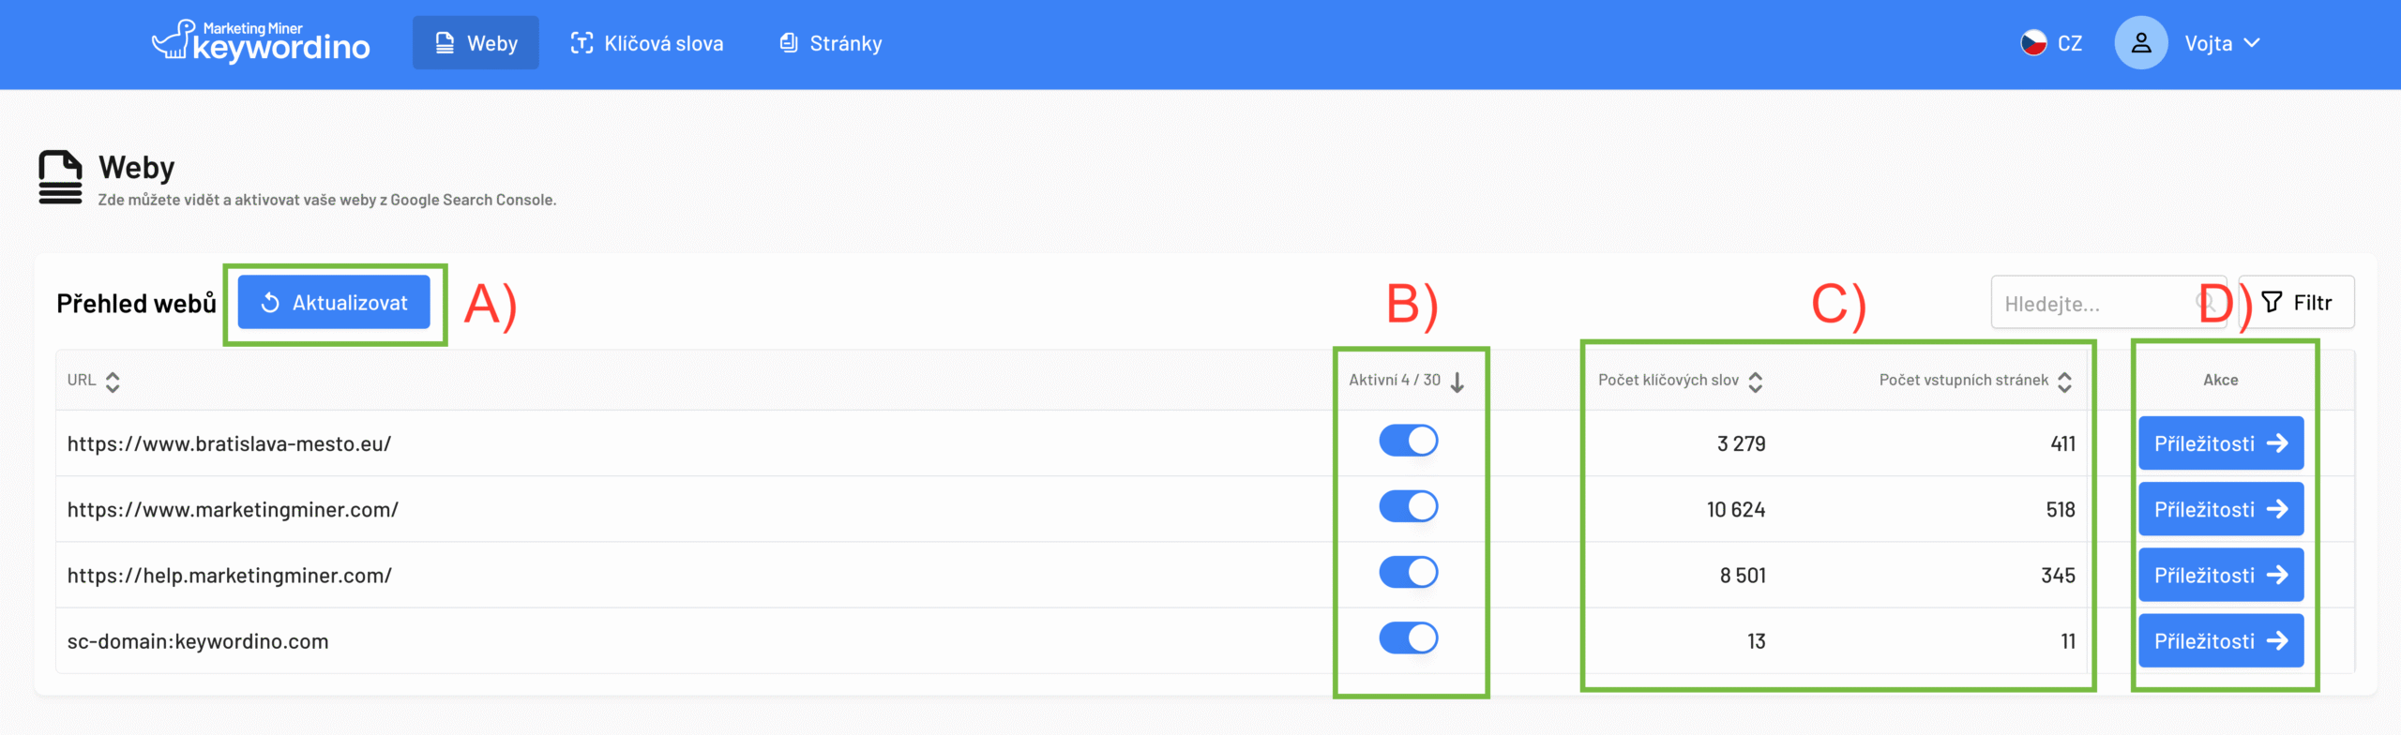Sort by the Aktivní column down arrow

coord(1457,382)
